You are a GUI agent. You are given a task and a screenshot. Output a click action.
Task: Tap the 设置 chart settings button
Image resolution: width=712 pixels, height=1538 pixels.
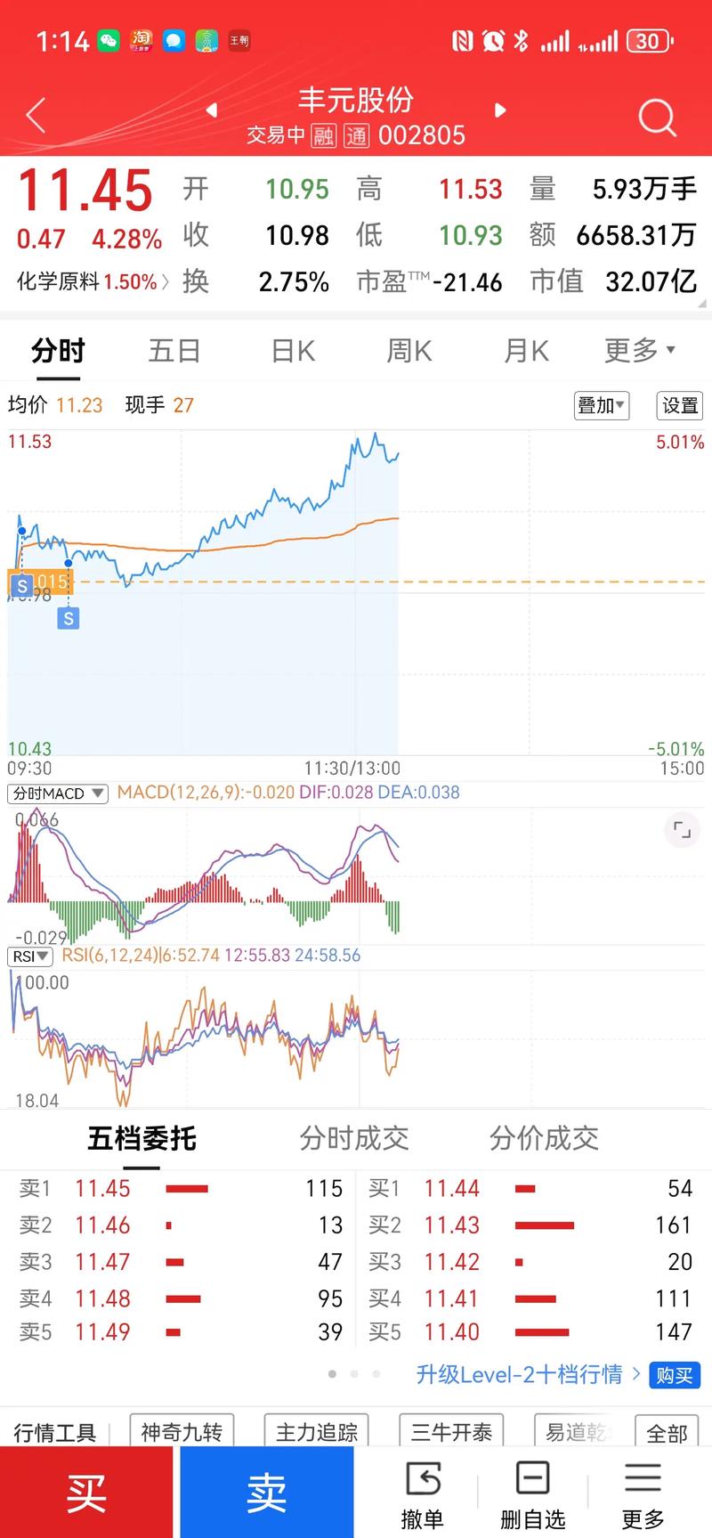pyautogui.click(x=680, y=405)
